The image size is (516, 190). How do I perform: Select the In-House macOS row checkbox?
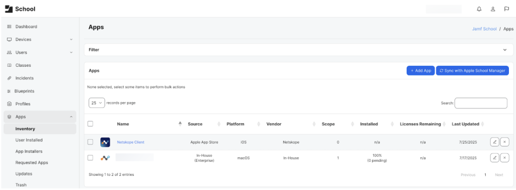(90, 158)
